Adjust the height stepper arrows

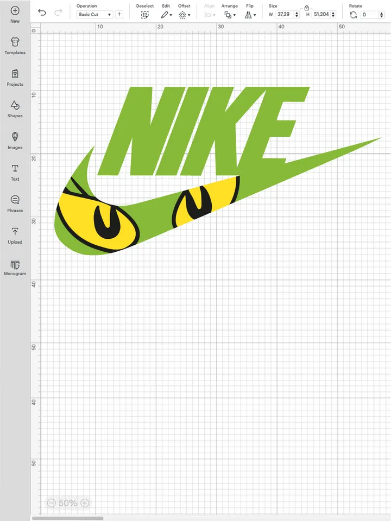(333, 14)
